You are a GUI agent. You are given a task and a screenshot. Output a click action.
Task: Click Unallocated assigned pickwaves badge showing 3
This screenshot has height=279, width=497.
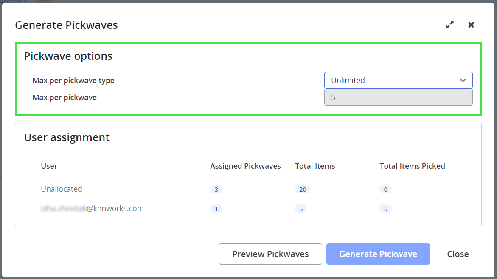coord(216,190)
